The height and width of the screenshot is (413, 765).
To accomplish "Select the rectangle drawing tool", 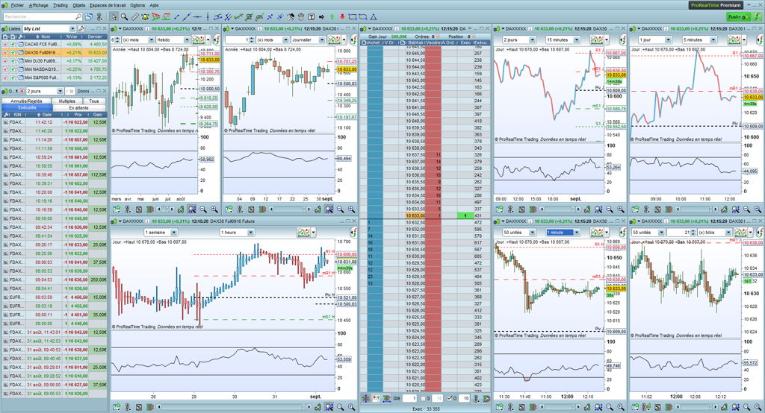I will click(x=353, y=16).
